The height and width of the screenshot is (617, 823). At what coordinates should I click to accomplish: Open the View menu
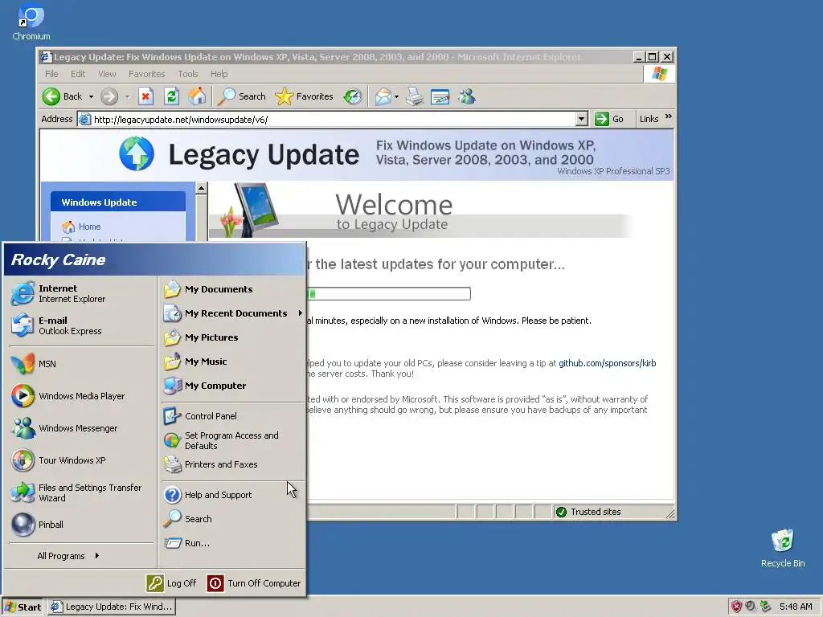pos(107,74)
